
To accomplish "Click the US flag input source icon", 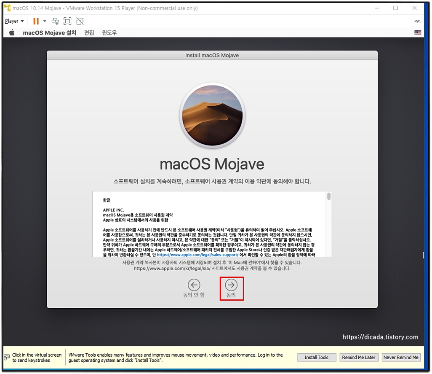I will [x=418, y=32].
